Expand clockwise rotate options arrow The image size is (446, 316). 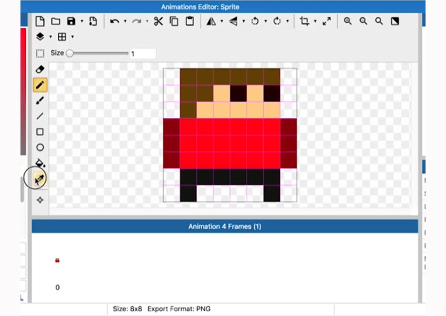tap(288, 21)
